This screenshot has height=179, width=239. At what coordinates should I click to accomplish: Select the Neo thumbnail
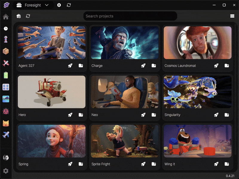[125, 92]
